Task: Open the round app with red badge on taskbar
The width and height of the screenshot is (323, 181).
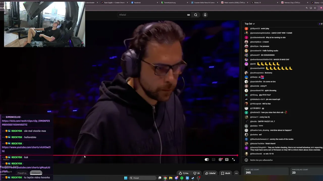Action: point(199,178)
